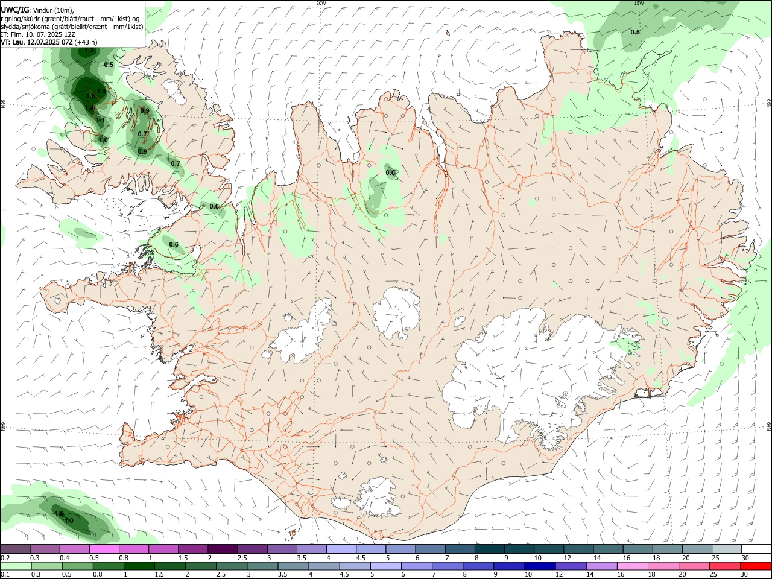Select the light pink 16 swatch in rain scale
This screenshot has height=579, width=772.
tap(633, 566)
